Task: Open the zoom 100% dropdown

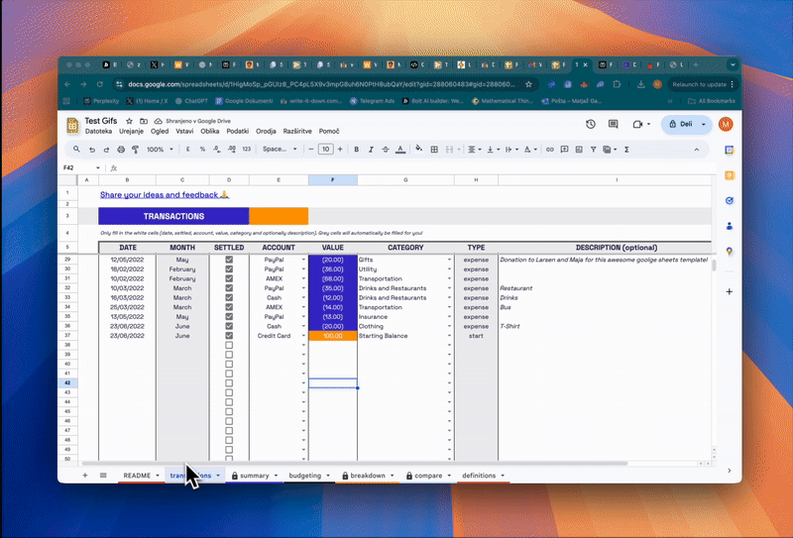Action: click(160, 150)
